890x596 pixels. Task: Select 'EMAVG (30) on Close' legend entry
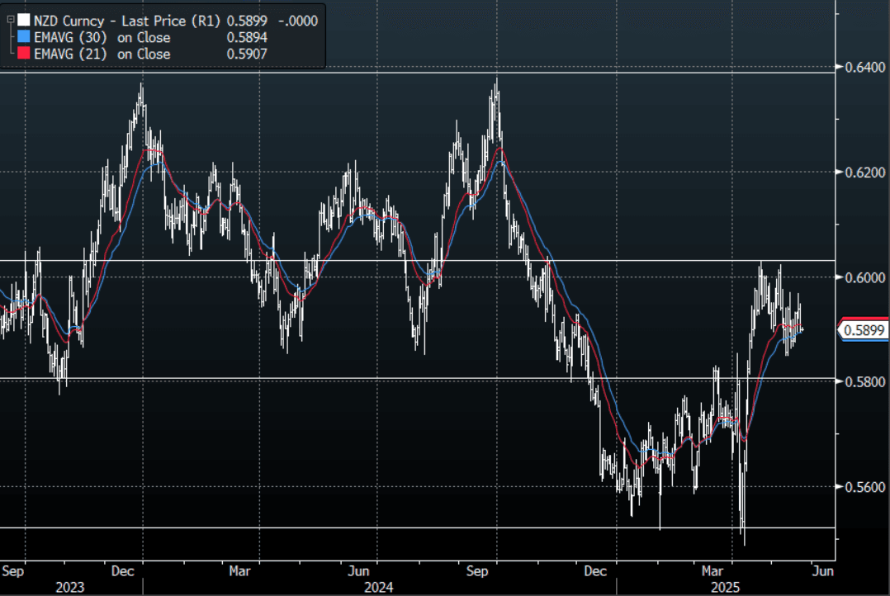[102, 37]
